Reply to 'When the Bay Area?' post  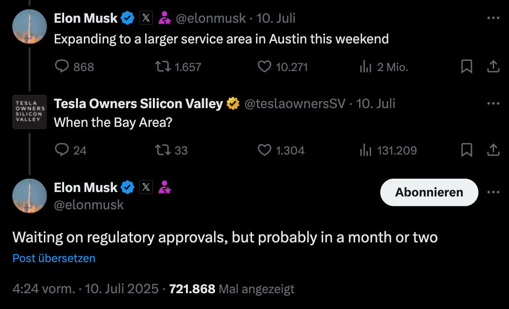(x=71, y=150)
